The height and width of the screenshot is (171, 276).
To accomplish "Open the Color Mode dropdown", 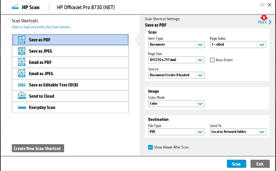I will (x=200, y=104).
